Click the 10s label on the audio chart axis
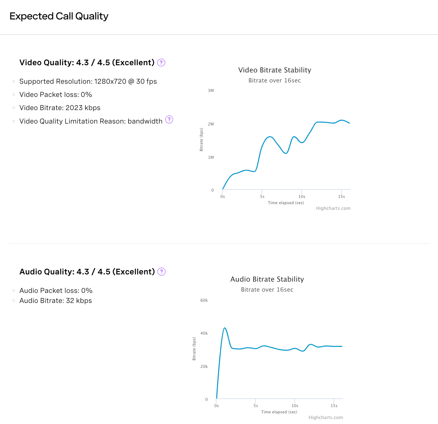This screenshot has height=424, width=438. (x=295, y=405)
